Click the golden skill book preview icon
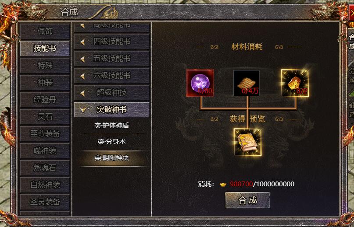 click(x=247, y=142)
